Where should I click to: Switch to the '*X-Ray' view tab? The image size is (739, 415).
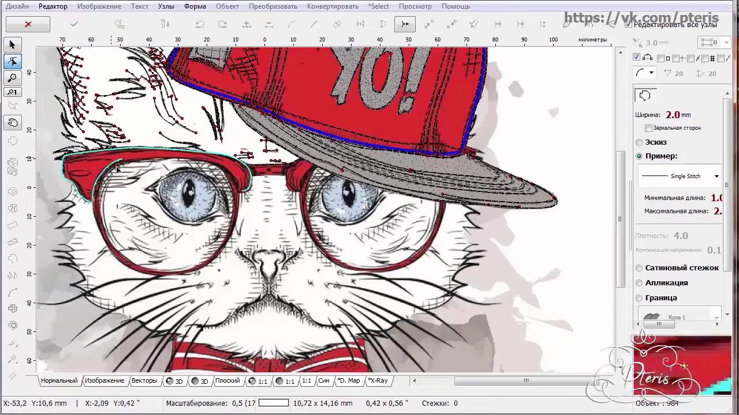(378, 381)
